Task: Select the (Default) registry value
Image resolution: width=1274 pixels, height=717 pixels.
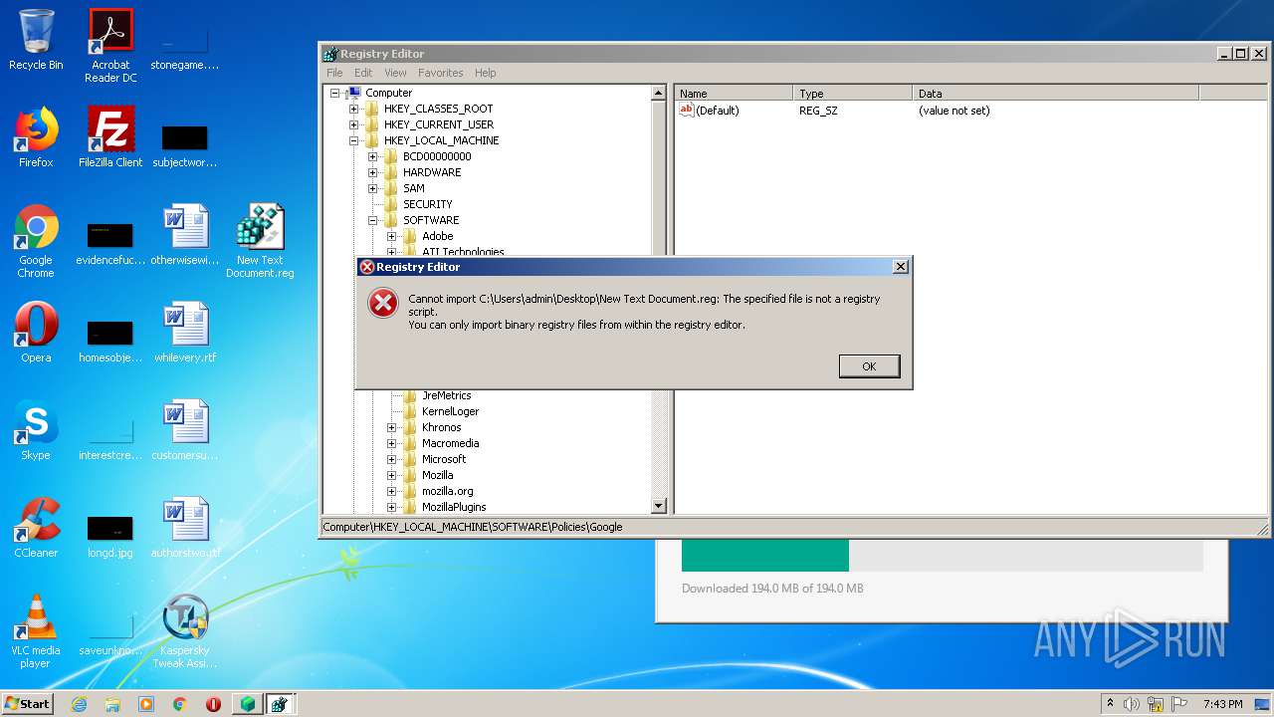Action: pos(709,111)
